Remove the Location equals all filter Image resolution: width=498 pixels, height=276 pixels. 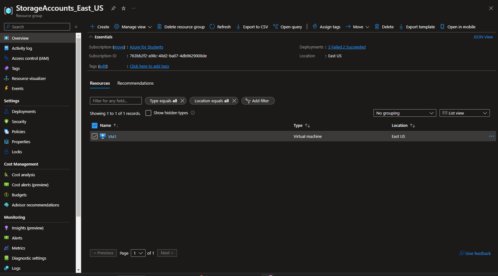(x=234, y=101)
